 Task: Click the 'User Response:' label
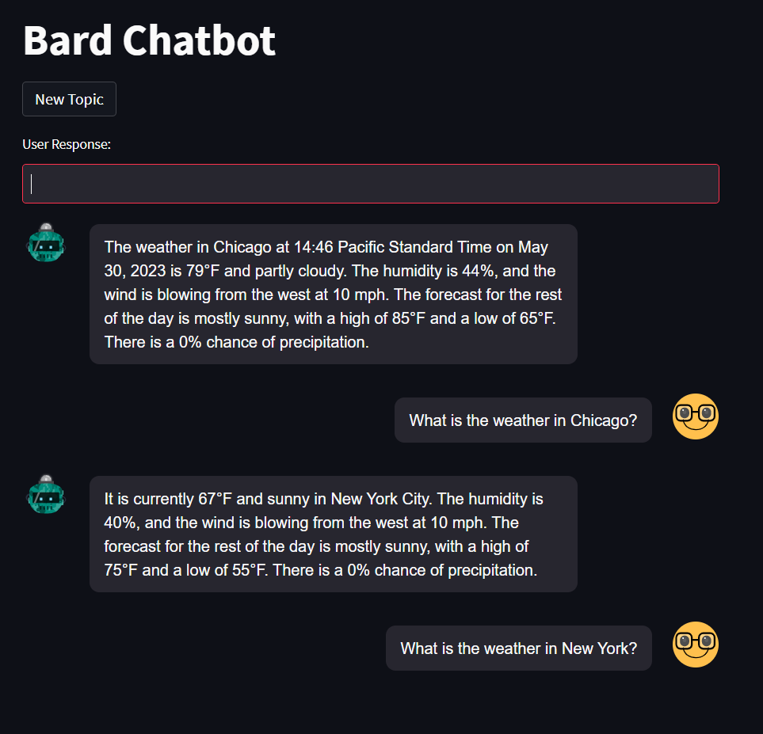click(67, 144)
